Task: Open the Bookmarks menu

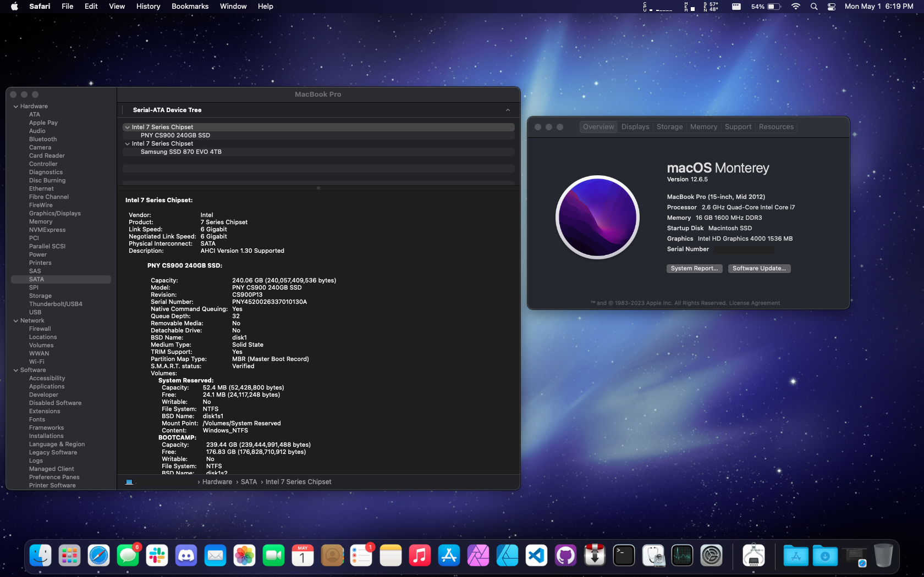Action: 190,7
